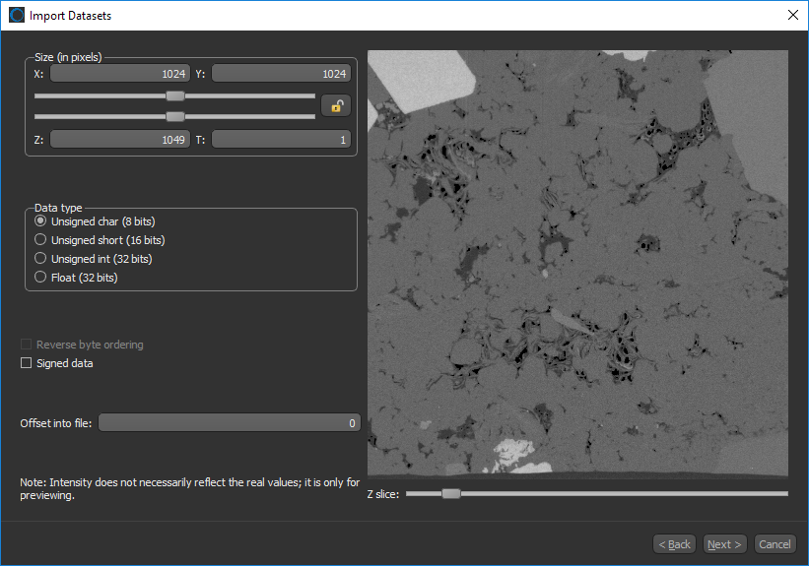The width and height of the screenshot is (809, 566).
Task: Click the lower size slider handle
Action: point(175,116)
